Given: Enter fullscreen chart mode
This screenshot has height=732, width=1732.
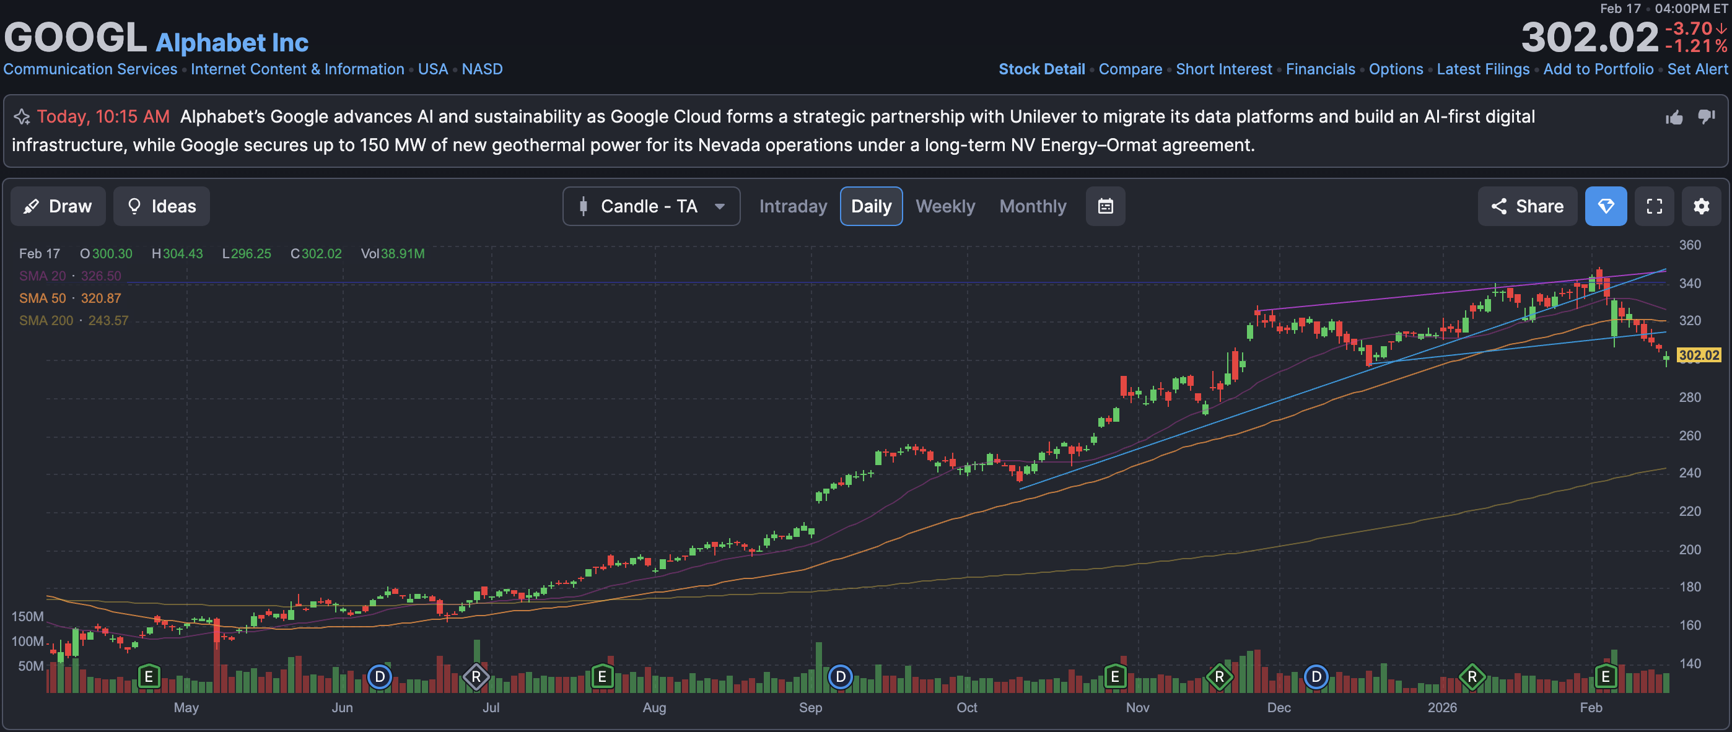Looking at the screenshot, I should click(1654, 206).
